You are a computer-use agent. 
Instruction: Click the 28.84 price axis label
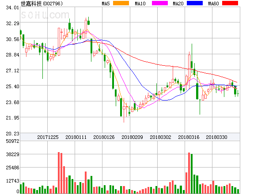(12, 55)
